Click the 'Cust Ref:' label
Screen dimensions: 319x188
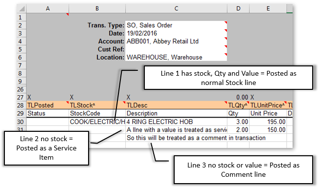tap(111, 49)
